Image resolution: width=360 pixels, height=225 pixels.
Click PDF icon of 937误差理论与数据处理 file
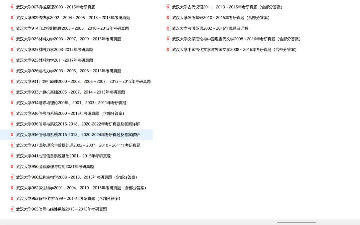(13, 145)
